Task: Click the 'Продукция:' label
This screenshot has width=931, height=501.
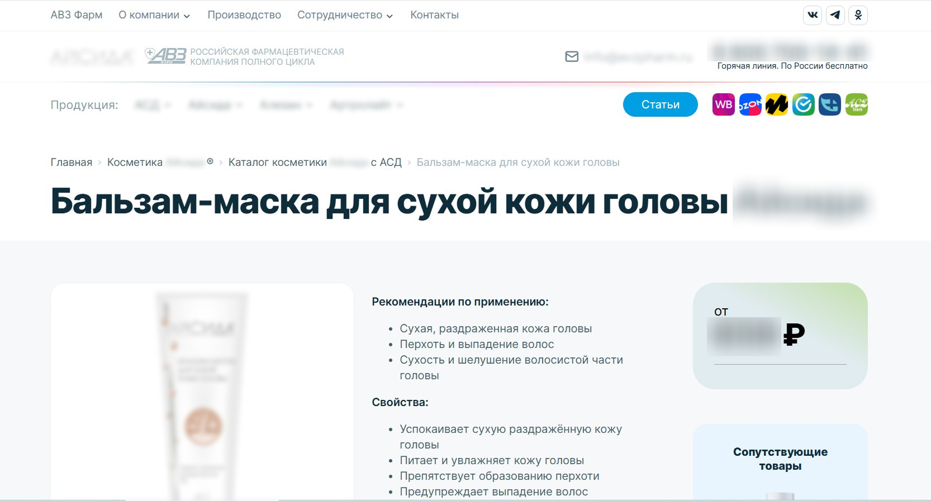Action: [x=84, y=105]
